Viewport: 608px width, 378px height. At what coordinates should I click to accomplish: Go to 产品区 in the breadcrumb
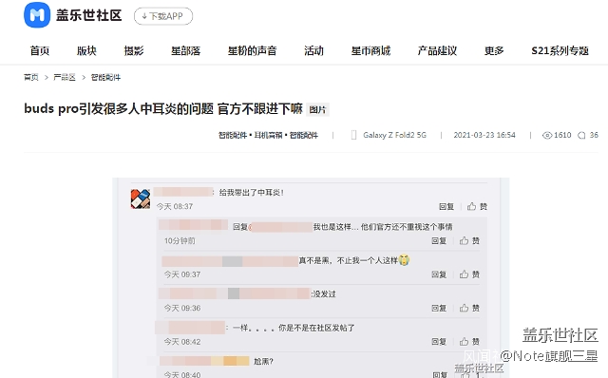pyautogui.click(x=65, y=77)
